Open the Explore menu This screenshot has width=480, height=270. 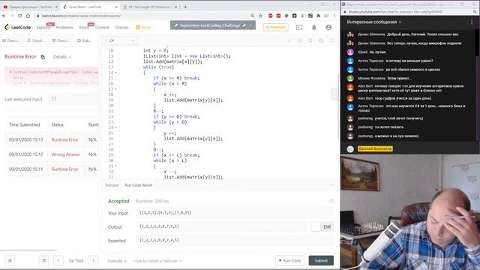click(43, 27)
